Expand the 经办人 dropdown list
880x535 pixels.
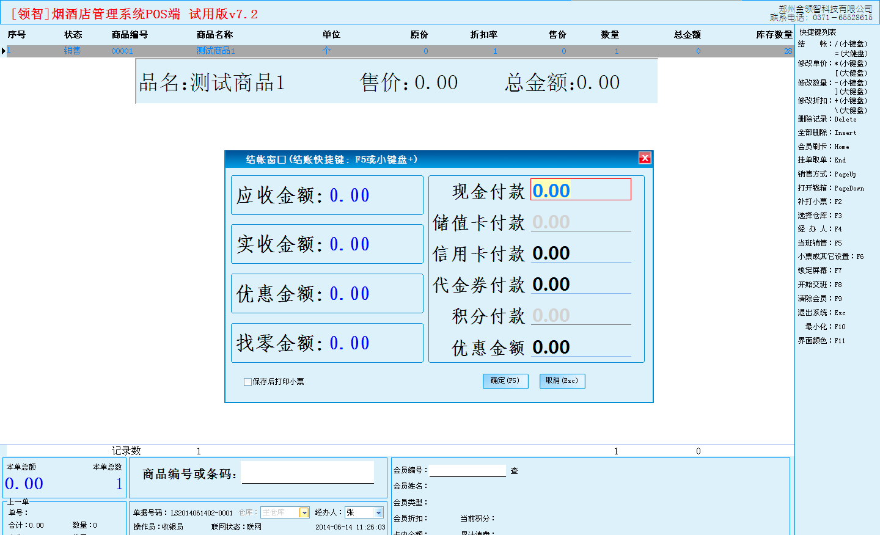point(378,513)
